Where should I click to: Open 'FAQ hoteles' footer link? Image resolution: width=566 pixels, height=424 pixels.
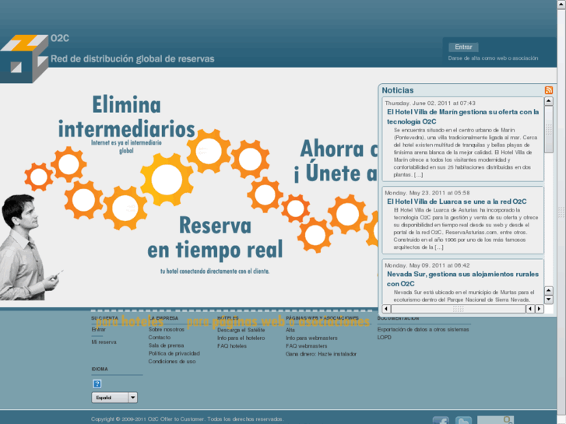tap(232, 346)
